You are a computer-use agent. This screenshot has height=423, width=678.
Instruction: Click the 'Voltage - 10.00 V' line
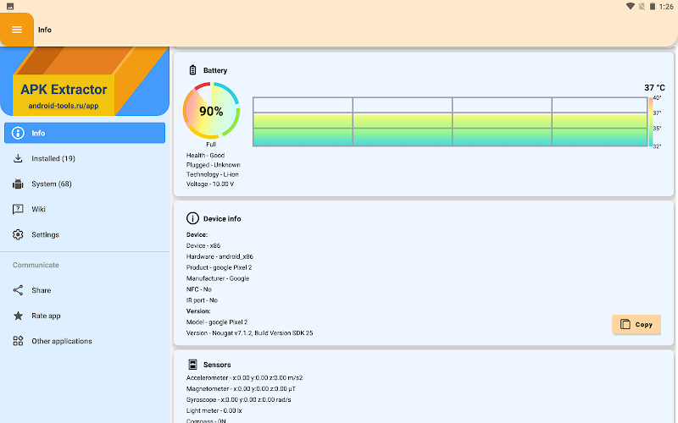point(210,184)
